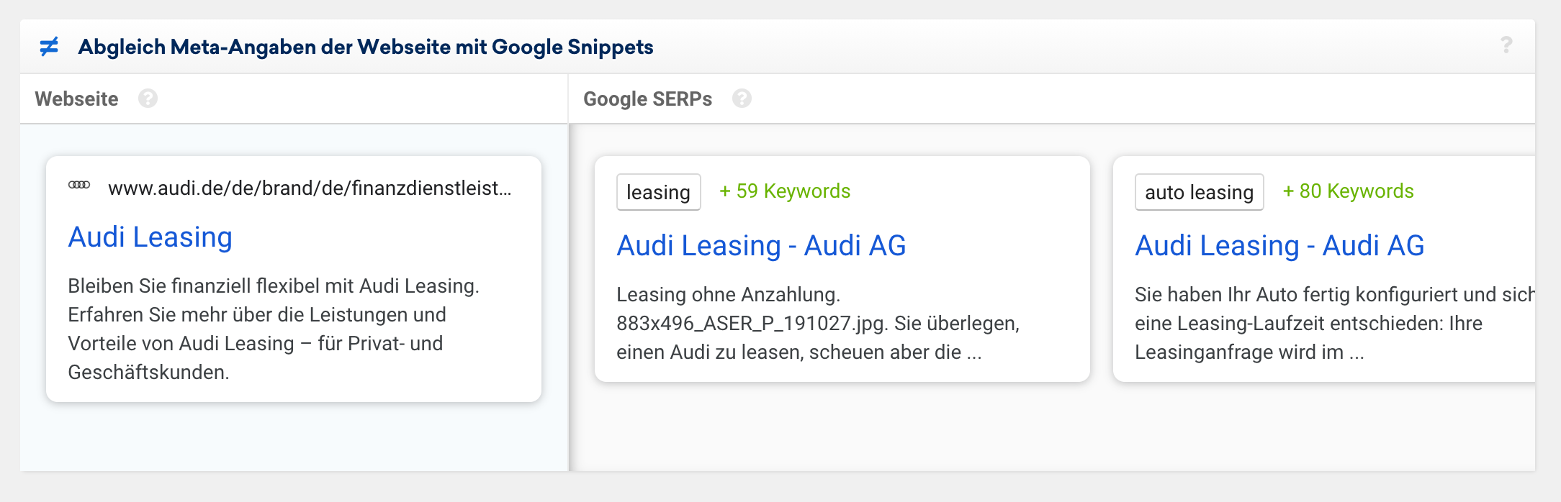Click the Audi rings favicon
This screenshot has width=1561, height=502.
(79, 186)
